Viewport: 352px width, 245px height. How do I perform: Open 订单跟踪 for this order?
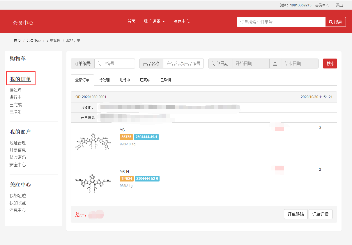point(296,214)
